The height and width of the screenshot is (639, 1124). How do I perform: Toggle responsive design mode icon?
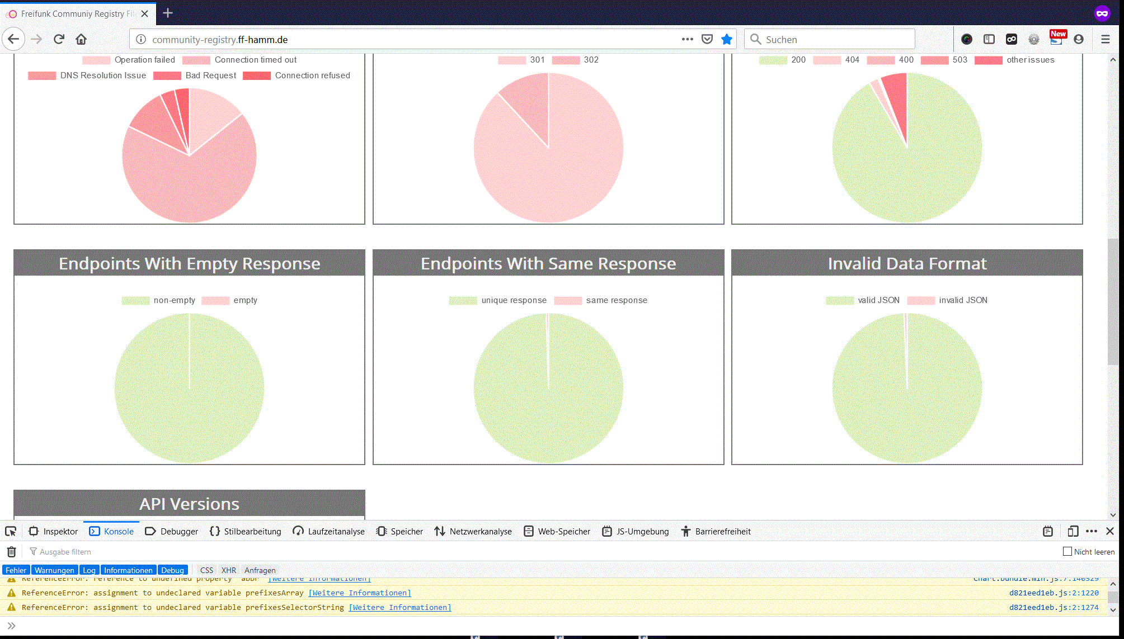point(1073,531)
